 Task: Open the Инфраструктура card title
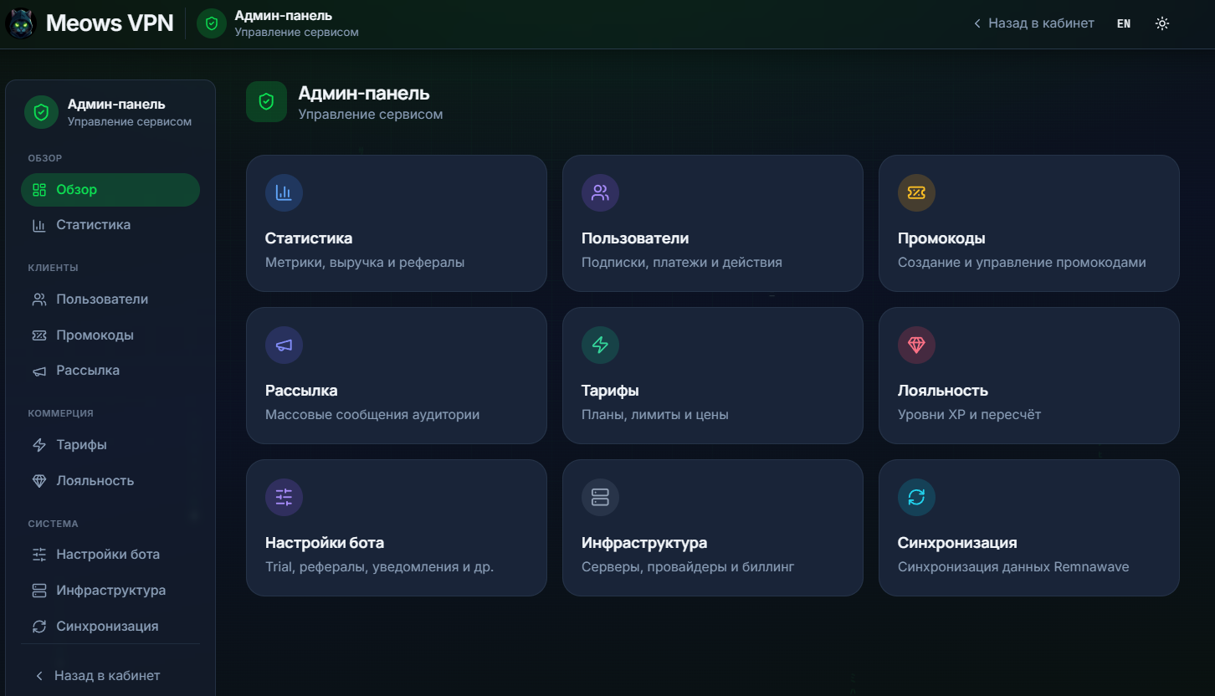(644, 543)
